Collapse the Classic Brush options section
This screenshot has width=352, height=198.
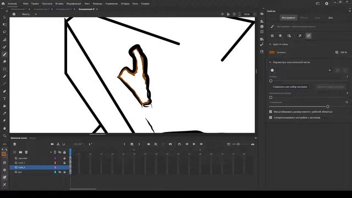coord(270,62)
